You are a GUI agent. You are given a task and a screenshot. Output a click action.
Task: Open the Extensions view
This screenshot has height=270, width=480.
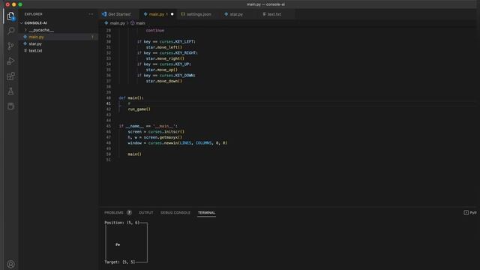coord(10,76)
